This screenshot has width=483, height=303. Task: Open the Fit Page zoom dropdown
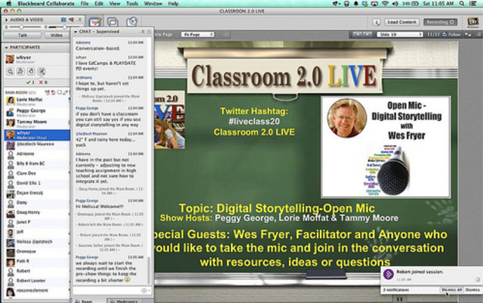coord(198,35)
